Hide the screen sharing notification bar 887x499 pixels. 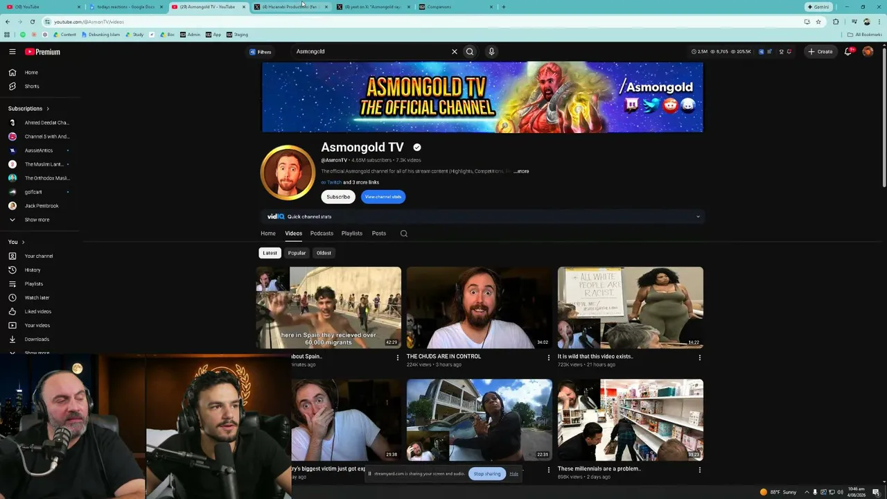513,474
